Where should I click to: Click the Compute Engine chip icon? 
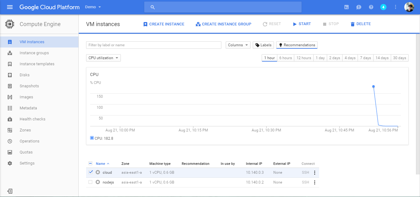click(x=10, y=24)
